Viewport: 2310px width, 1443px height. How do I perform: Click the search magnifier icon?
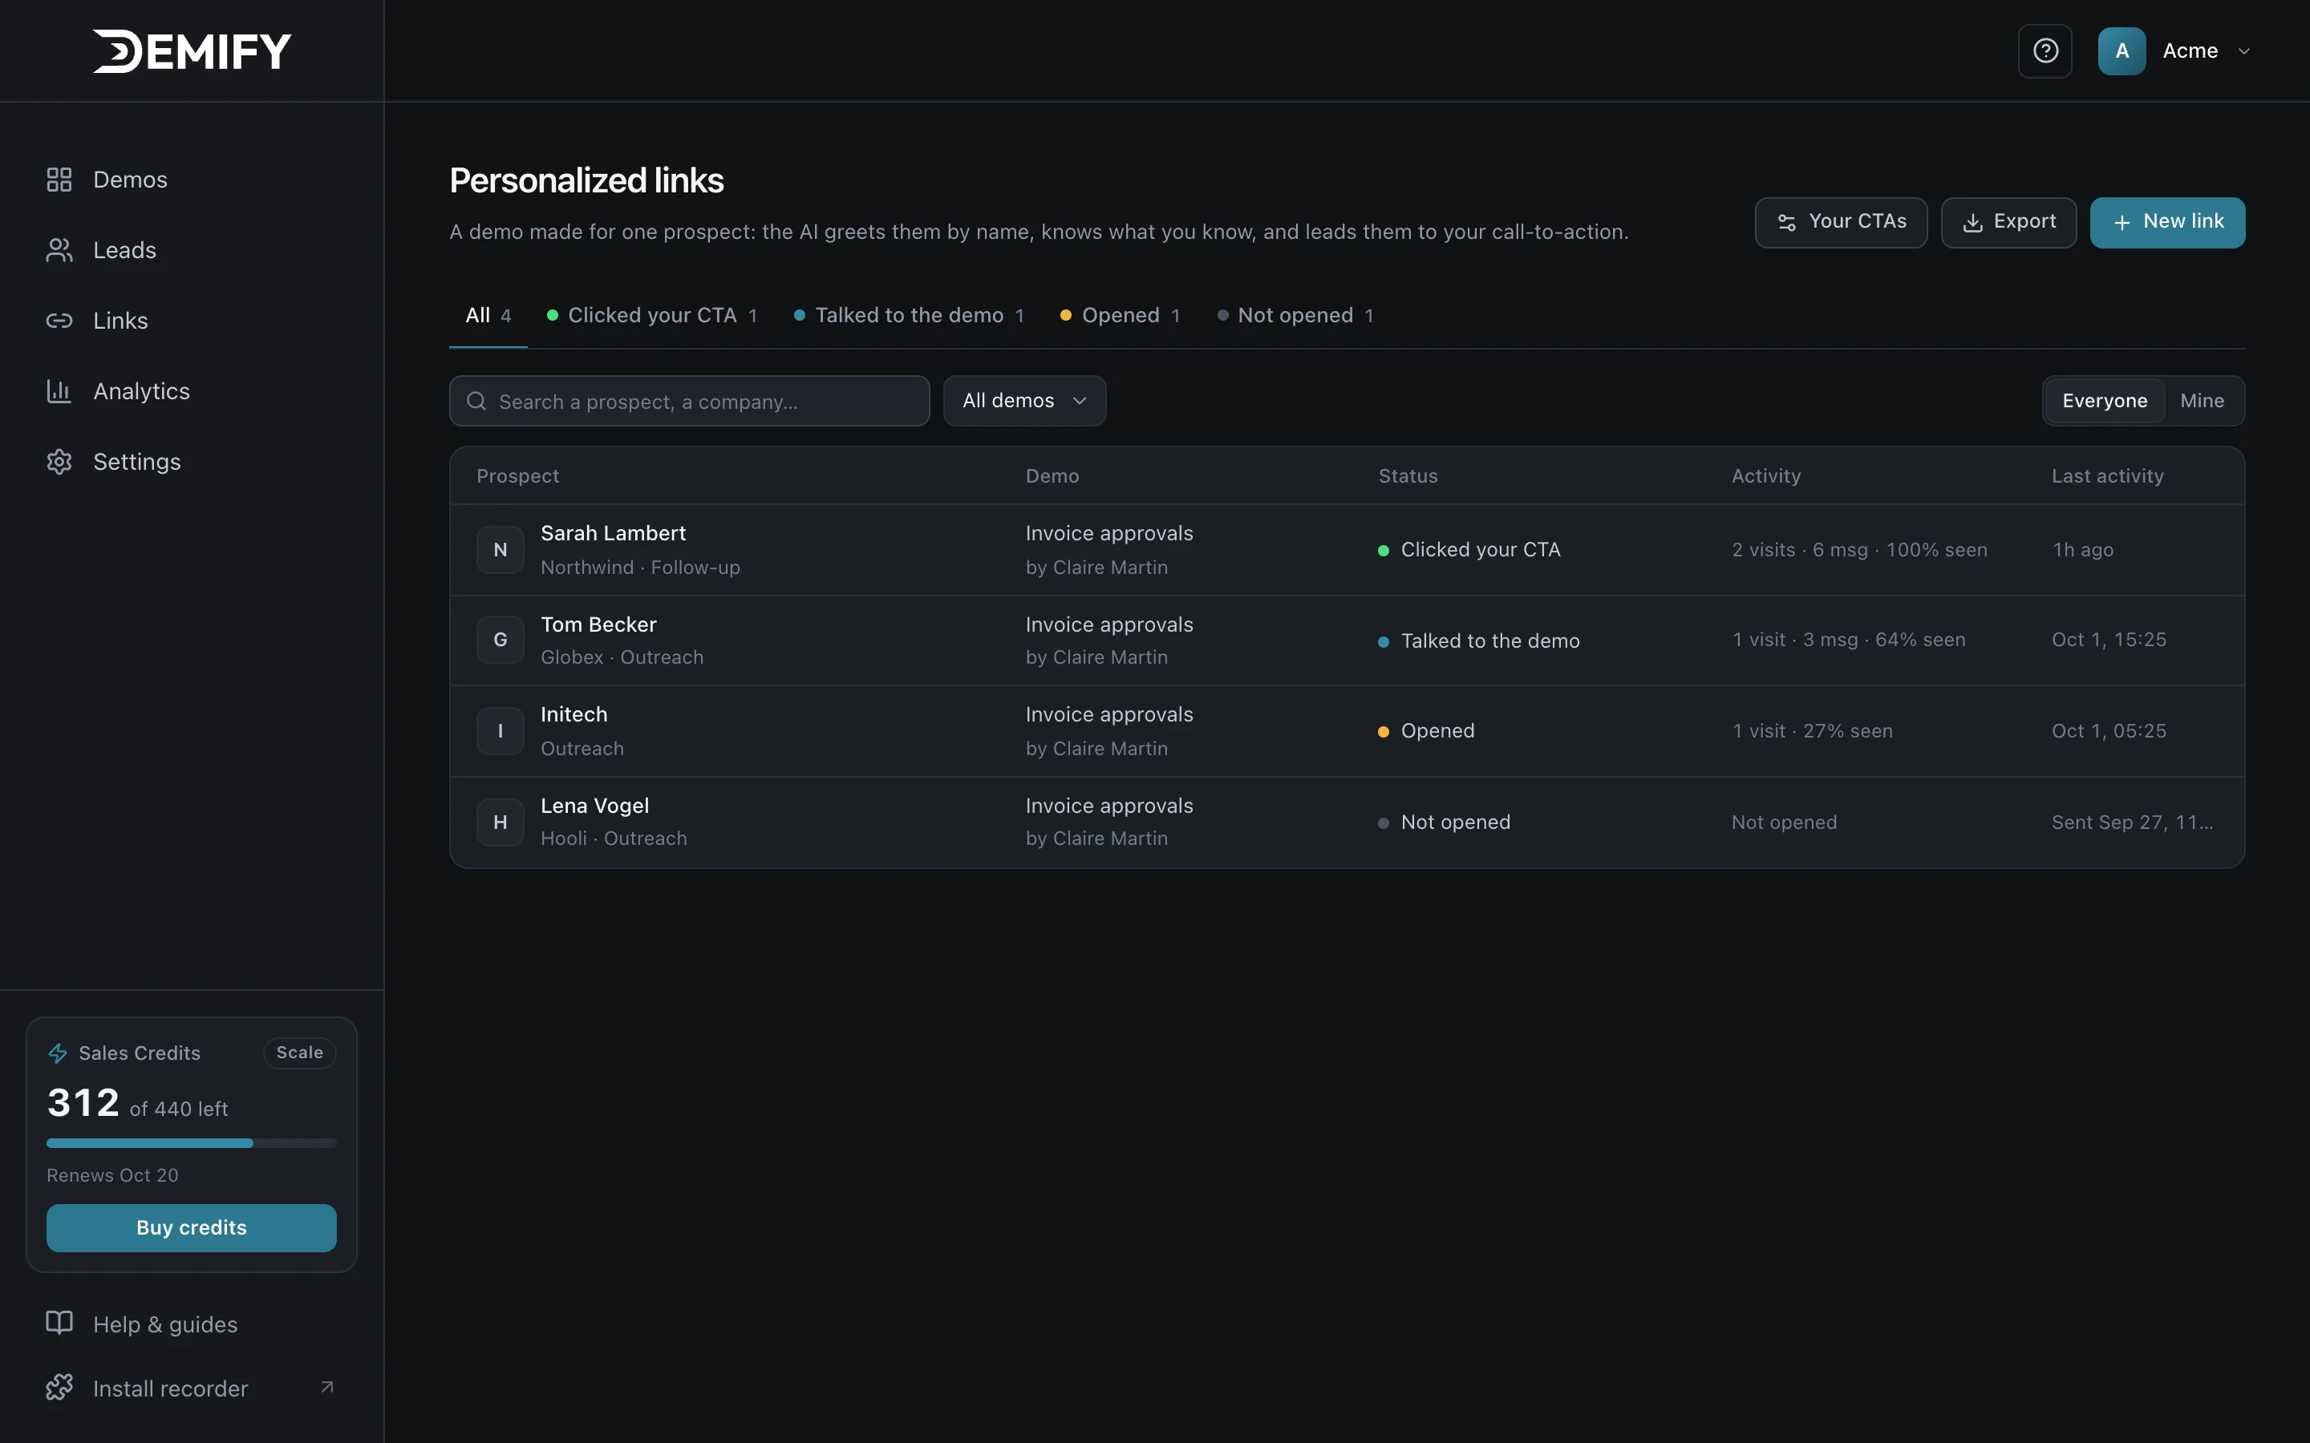tap(476, 402)
